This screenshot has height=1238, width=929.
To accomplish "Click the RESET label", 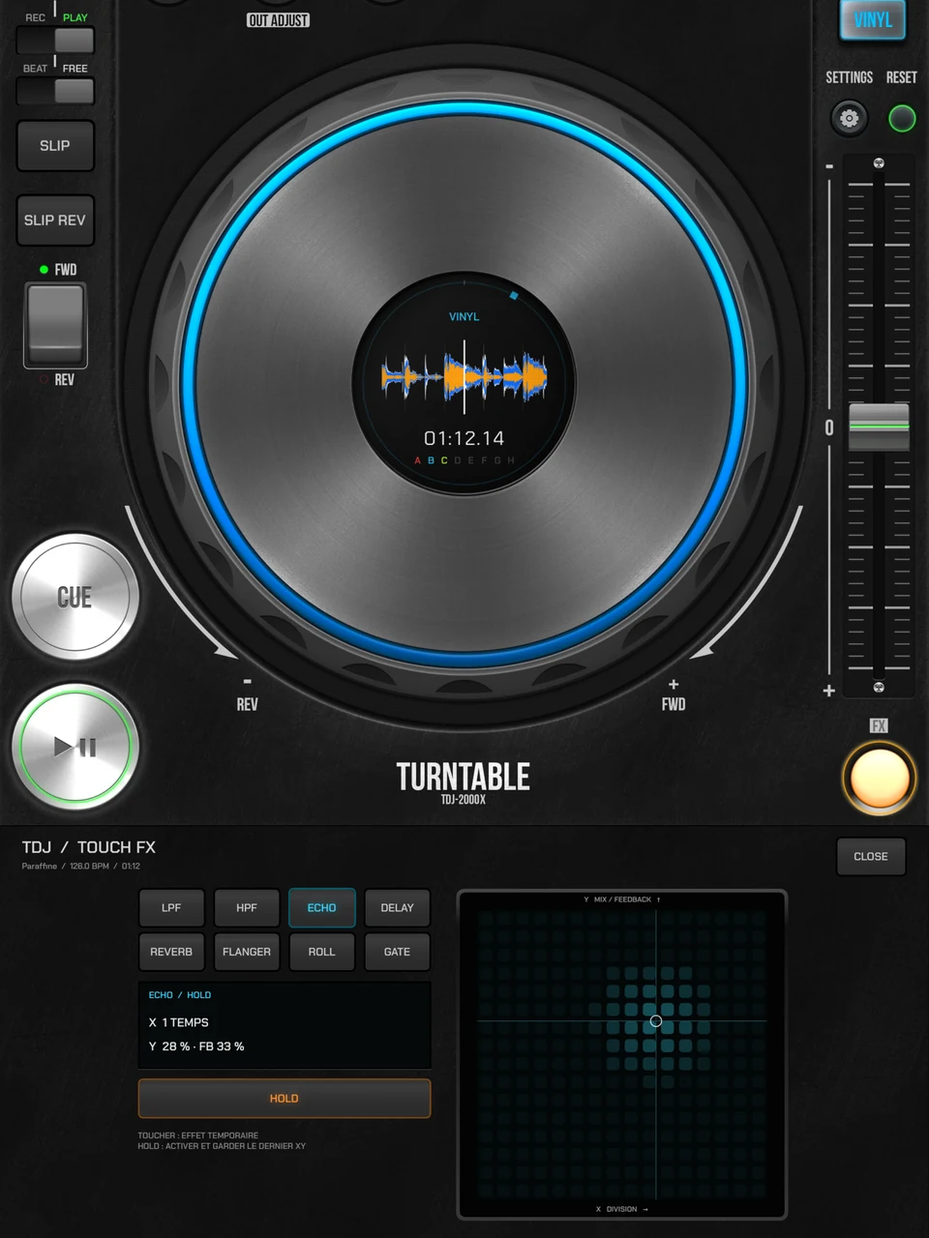I will [902, 77].
